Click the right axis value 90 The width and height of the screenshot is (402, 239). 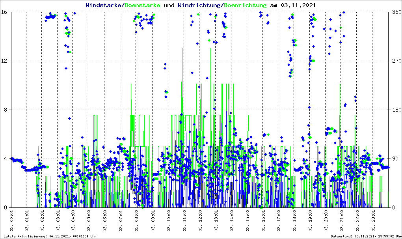coord(394,159)
